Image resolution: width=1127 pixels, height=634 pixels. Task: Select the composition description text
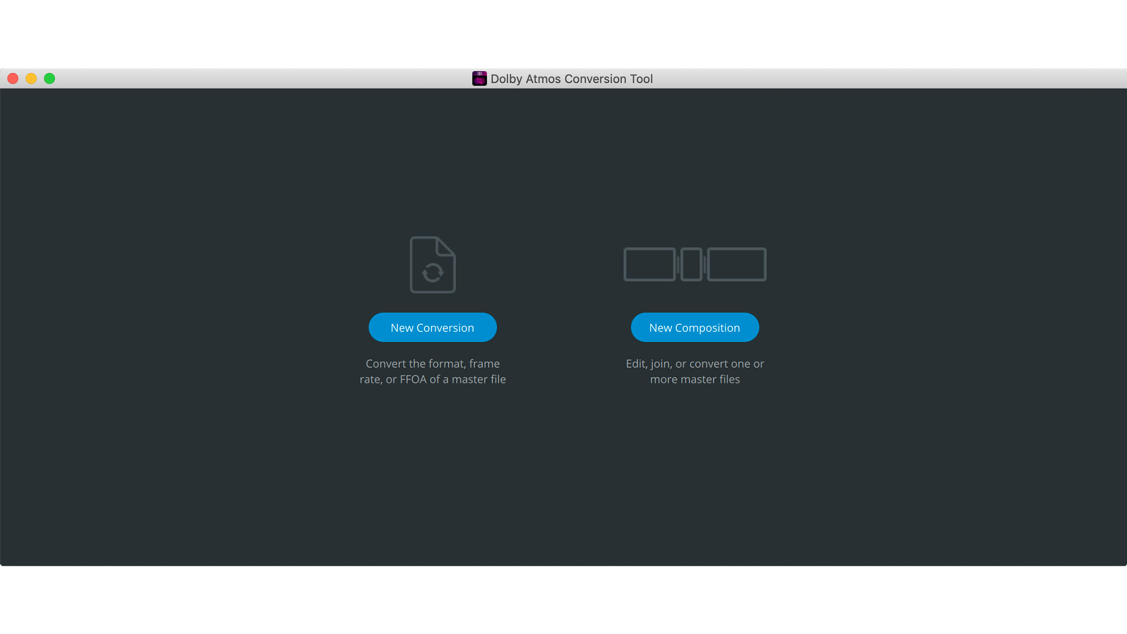point(695,371)
